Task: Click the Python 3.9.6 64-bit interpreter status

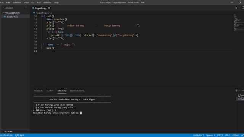Action: coord(6,135)
